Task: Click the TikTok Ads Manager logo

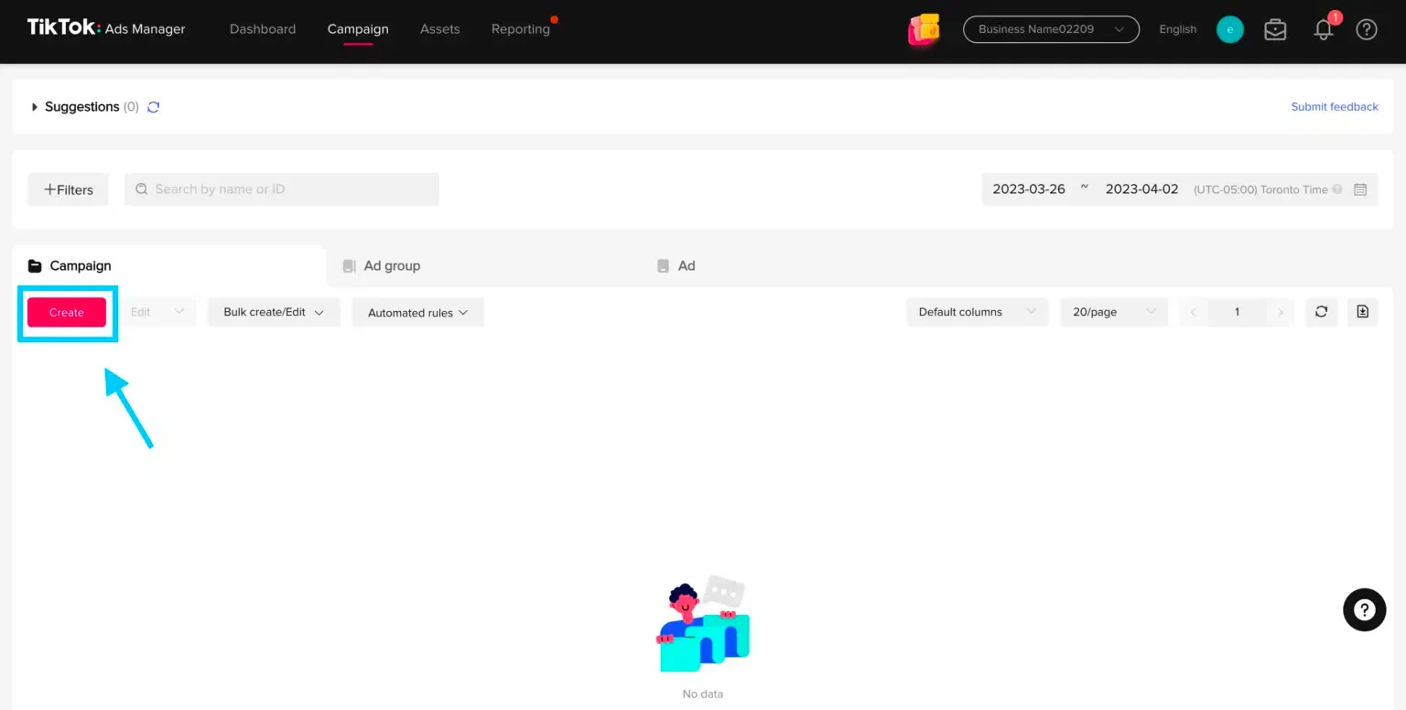Action: [x=105, y=28]
